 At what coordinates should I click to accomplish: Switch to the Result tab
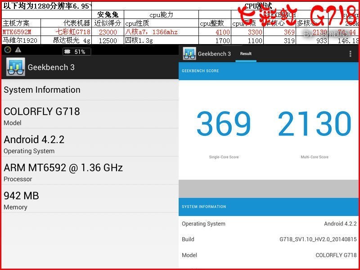pos(246,53)
